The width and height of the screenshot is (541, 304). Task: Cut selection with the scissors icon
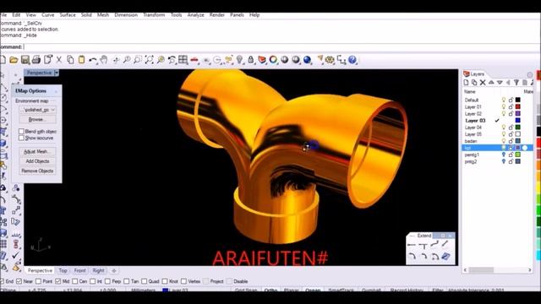(x=59, y=60)
